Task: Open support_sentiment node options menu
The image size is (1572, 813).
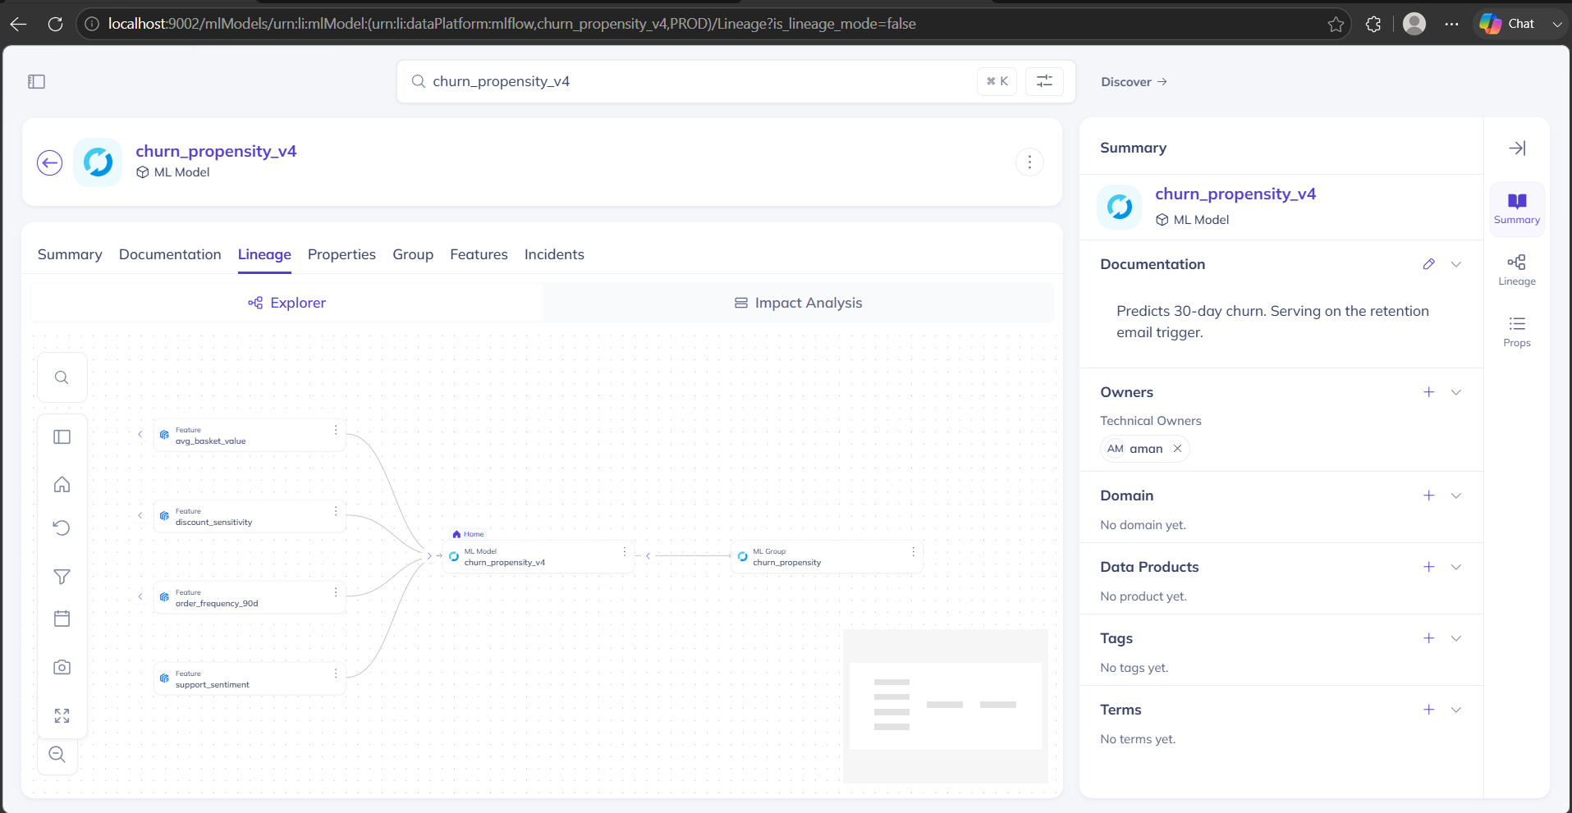Action: [x=336, y=674]
